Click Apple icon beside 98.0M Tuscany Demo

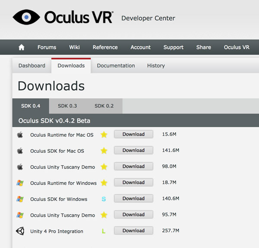20,166
